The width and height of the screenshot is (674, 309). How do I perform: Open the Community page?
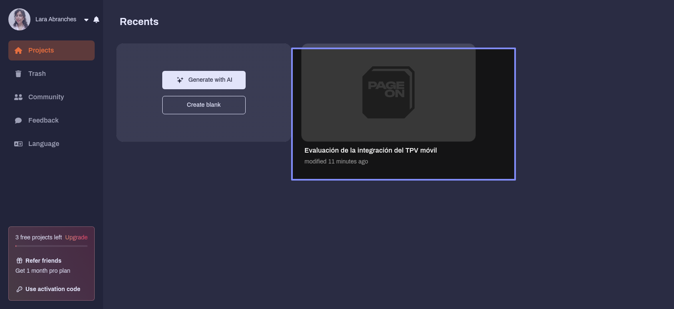pyautogui.click(x=46, y=97)
